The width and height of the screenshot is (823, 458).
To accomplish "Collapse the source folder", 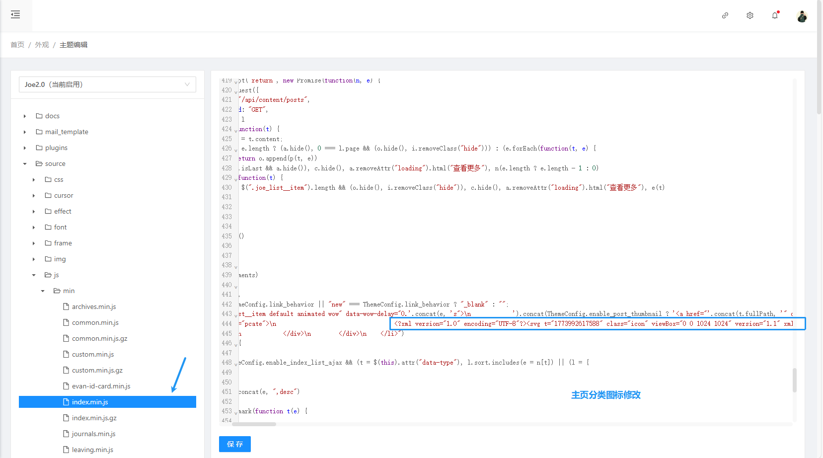I will [25, 164].
